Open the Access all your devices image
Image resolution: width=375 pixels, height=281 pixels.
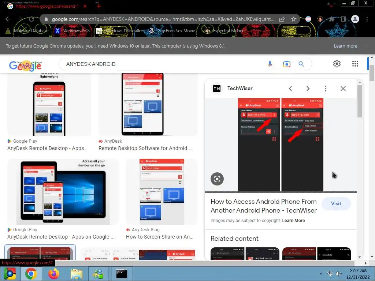click(63, 192)
